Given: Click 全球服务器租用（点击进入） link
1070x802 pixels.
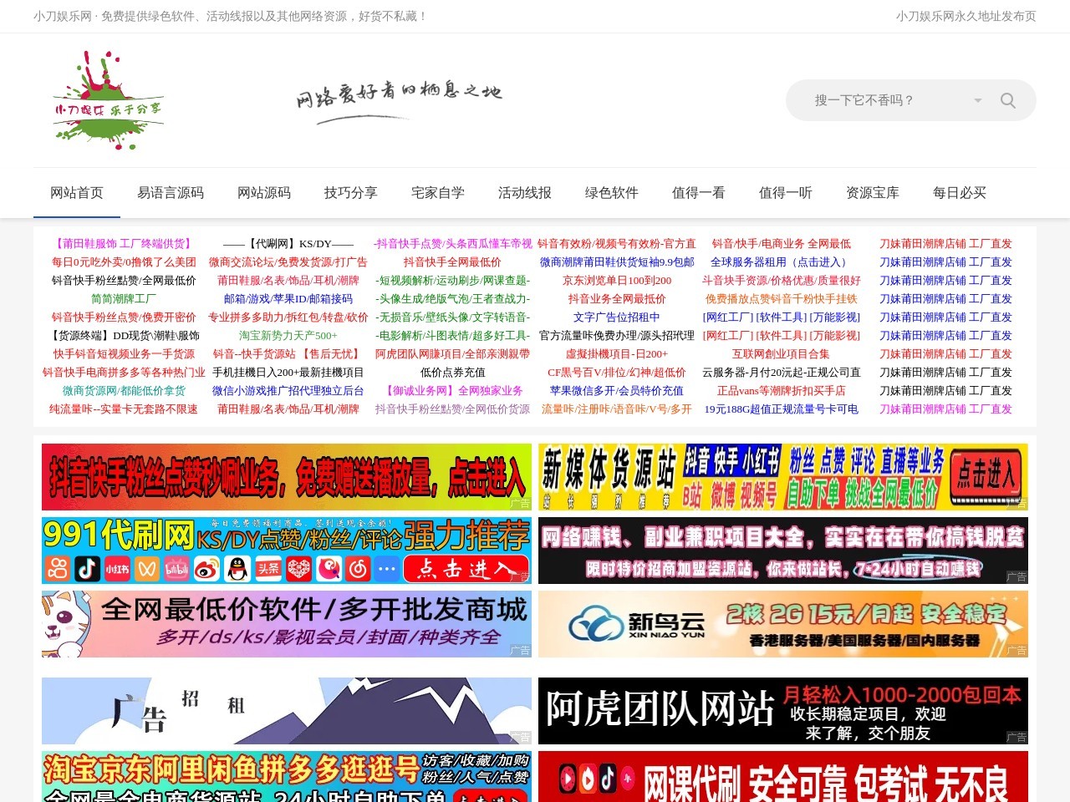Looking at the screenshot, I should (782, 262).
